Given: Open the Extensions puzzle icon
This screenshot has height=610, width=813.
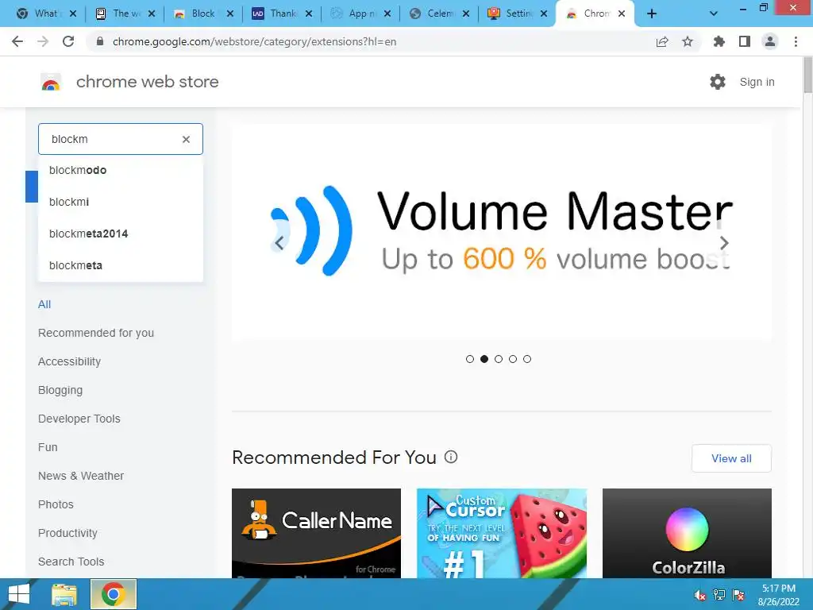Looking at the screenshot, I should 719,41.
